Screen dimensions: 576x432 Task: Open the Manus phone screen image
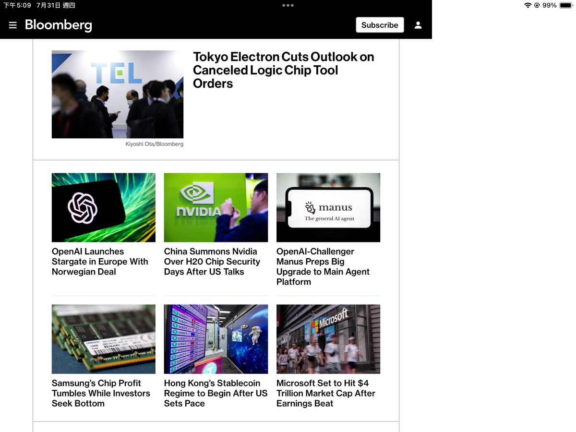pos(328,207)
